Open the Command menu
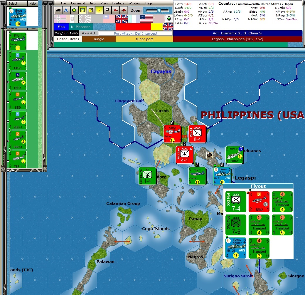 [78, 3]
